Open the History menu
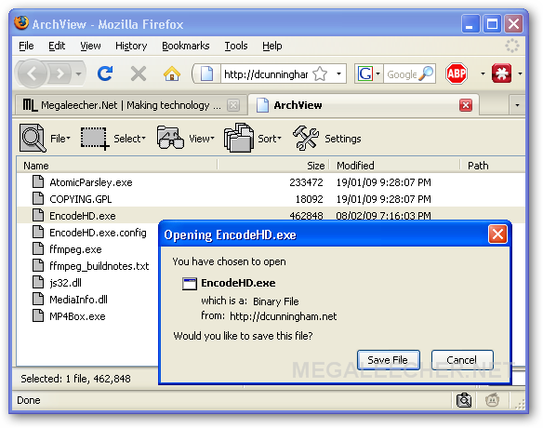 131,46
